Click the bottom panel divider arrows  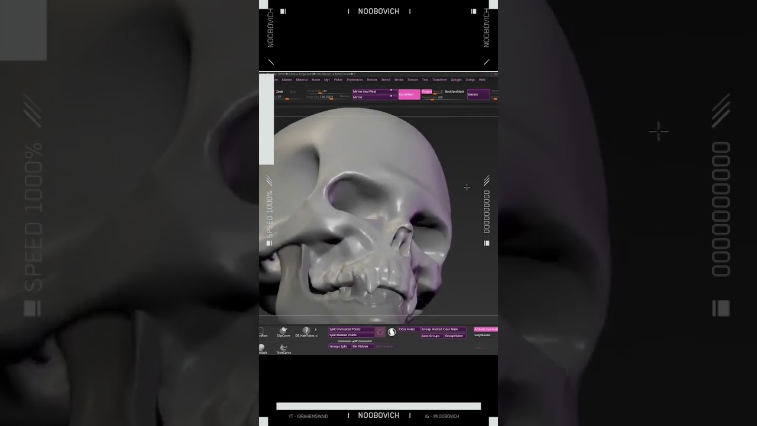click(x=354, y=341)
